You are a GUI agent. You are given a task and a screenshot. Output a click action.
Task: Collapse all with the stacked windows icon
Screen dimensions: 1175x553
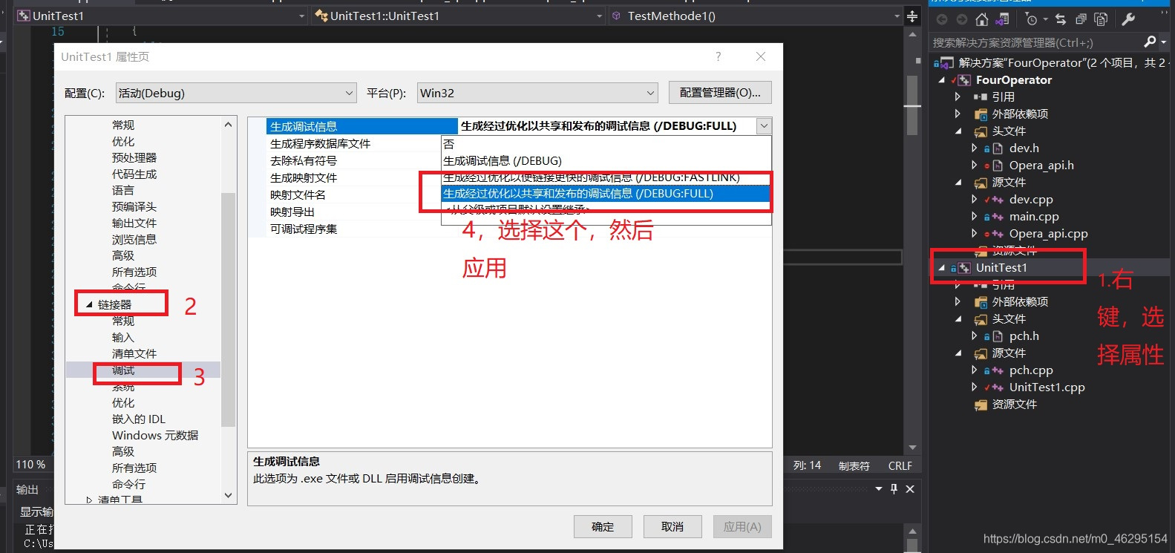[1081, 19]
